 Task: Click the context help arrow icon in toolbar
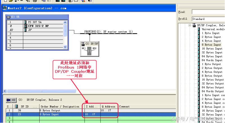point(90,1)
